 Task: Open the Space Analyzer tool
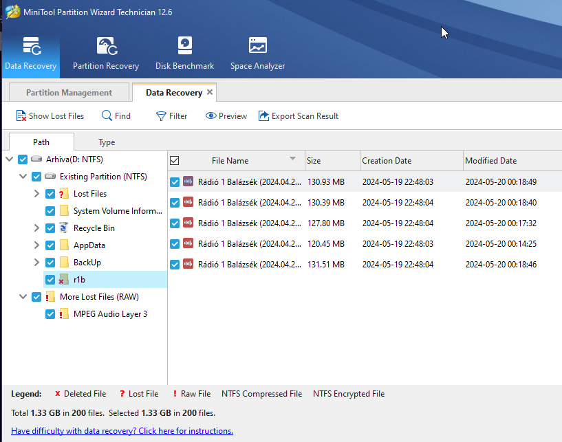(x=257, y=54)
